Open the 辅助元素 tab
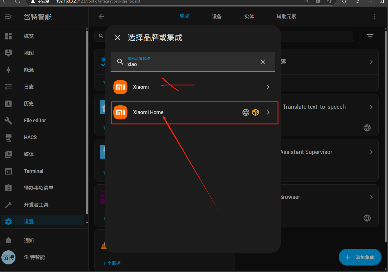The height and width of the screenshot is (272, 388). click(286, 17)
